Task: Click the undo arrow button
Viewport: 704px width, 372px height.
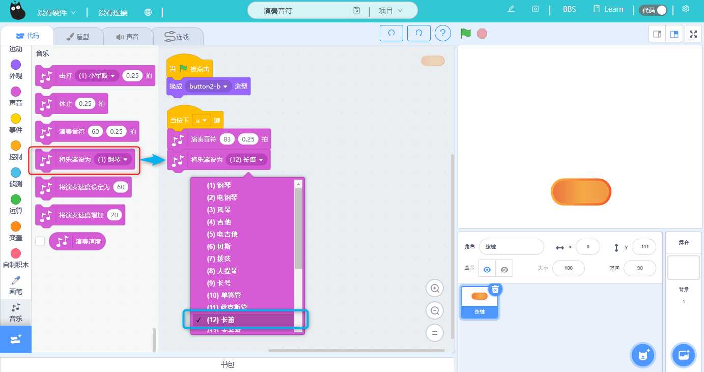Action: 391,33
